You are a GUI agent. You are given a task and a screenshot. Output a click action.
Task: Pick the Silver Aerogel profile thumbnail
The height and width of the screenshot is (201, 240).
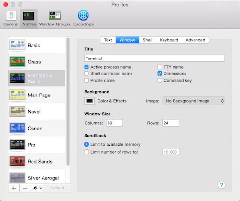click(x=17, y=178)
